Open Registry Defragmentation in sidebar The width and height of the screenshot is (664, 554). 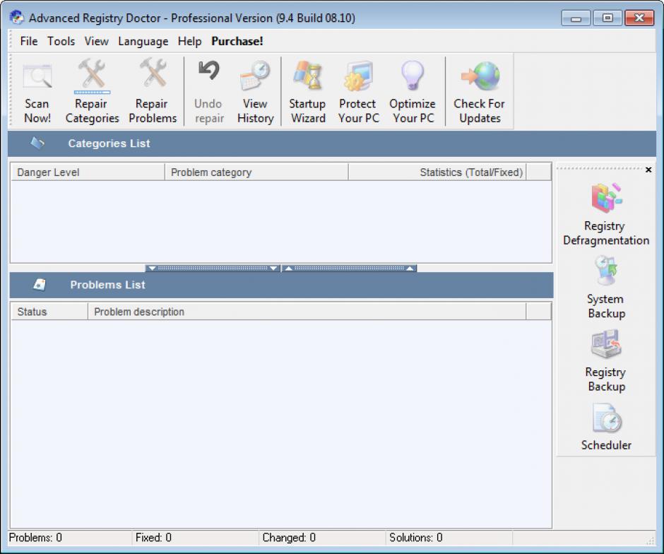click(x=606, y=214)
